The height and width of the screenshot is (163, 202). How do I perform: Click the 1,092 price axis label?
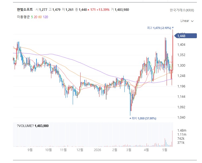(181, 107)
